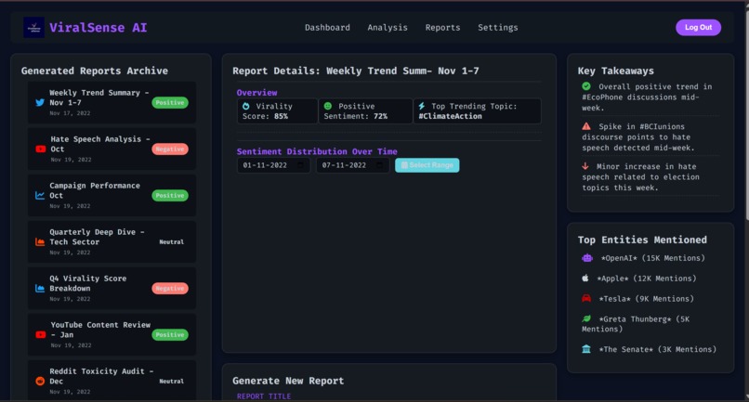Open calendar picker icon in 07-11-2022 field
Screen dimensions: 749x402
pos(380,165)
